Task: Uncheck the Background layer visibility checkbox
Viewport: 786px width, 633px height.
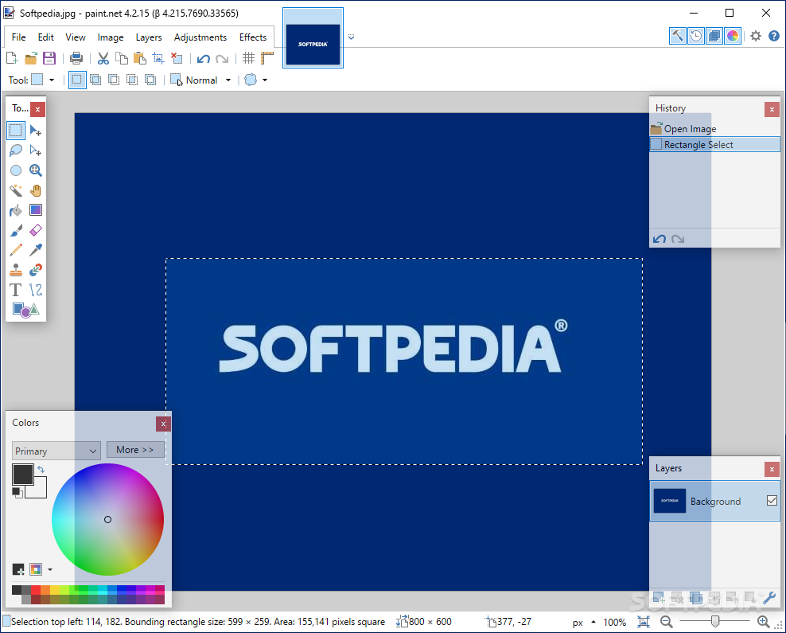Action: (x=772, y=501)
